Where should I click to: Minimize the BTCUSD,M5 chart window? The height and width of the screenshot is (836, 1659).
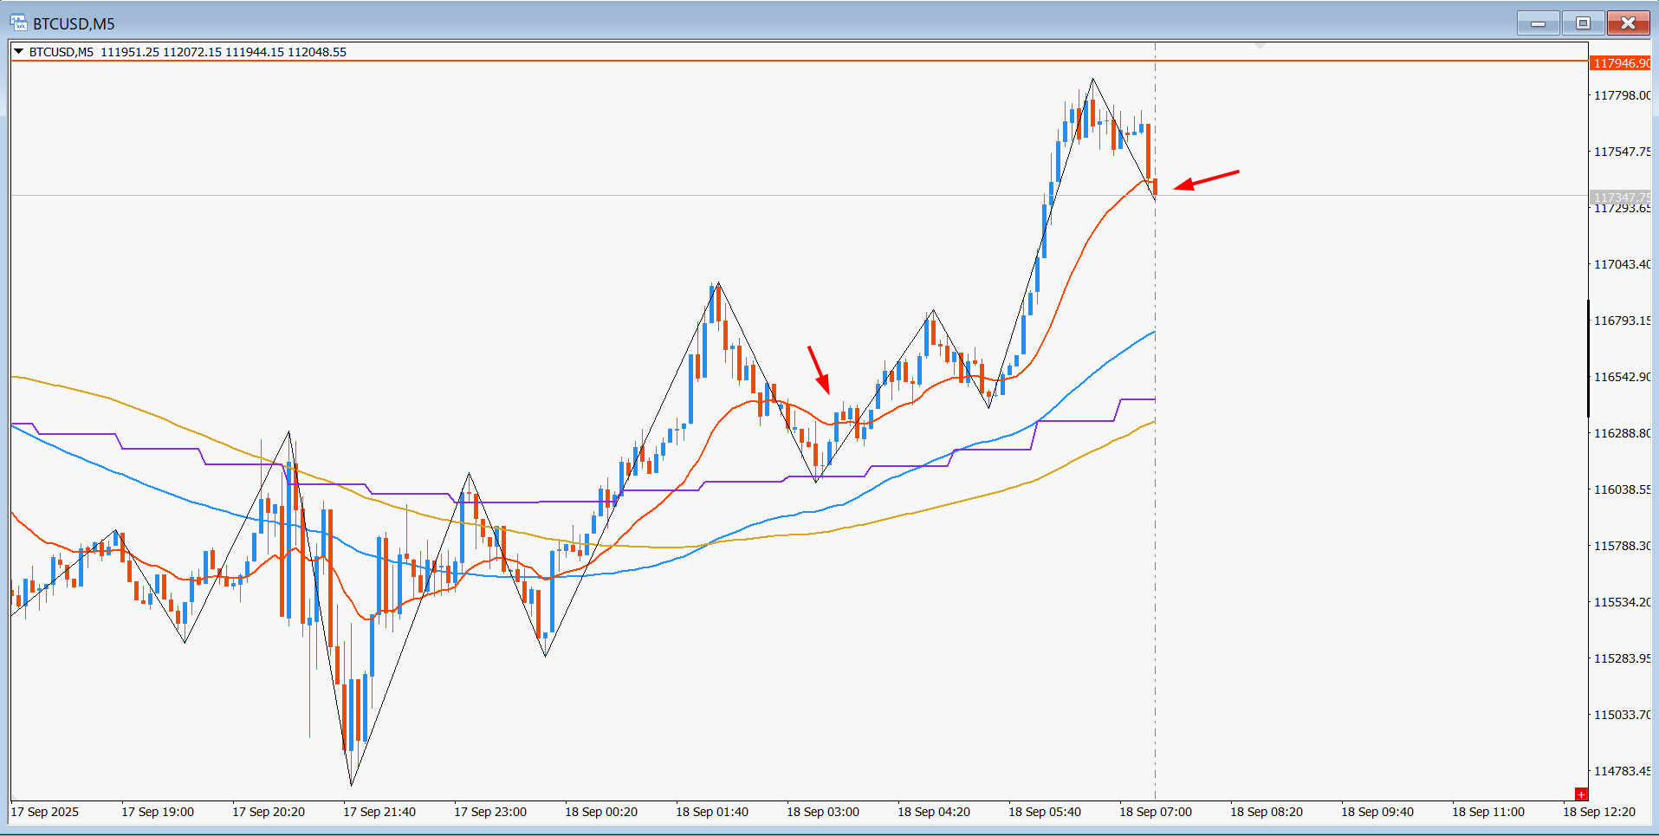tap(1539, 23)
